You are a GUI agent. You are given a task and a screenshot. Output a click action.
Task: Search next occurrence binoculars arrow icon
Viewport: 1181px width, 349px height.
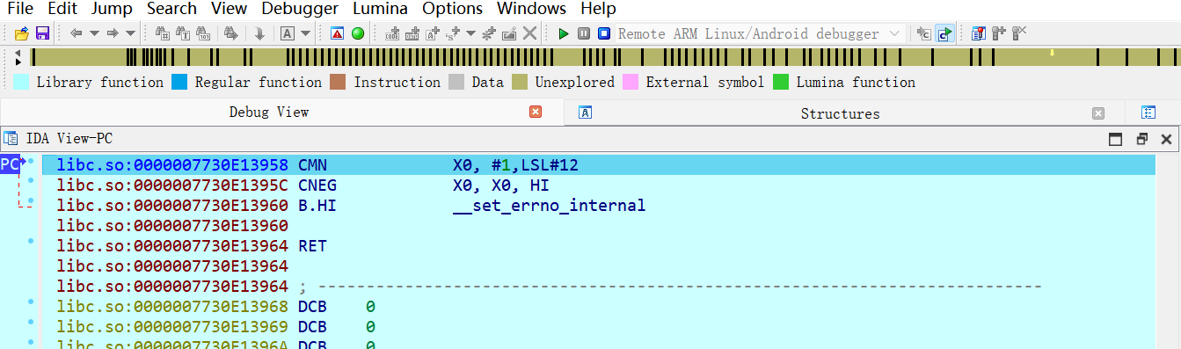tap(230, 33)
